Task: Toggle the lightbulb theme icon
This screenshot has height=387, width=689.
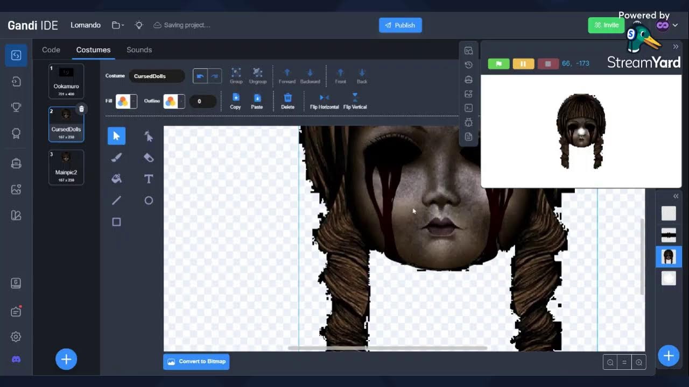Action: click(x=139, y=25)
